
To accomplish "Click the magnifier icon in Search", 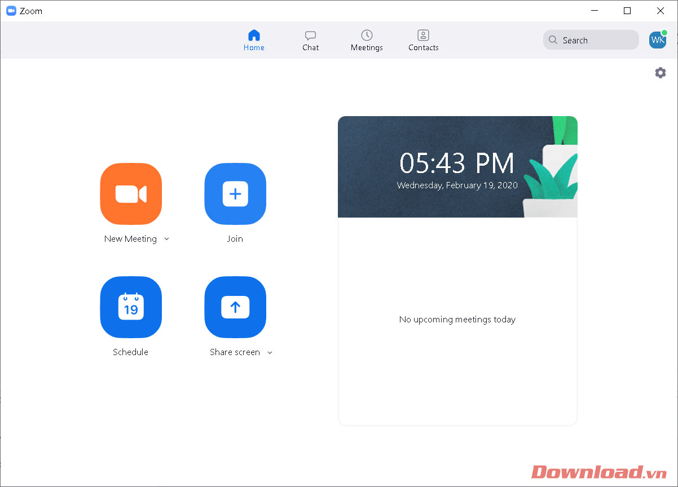I will (553, 40).
